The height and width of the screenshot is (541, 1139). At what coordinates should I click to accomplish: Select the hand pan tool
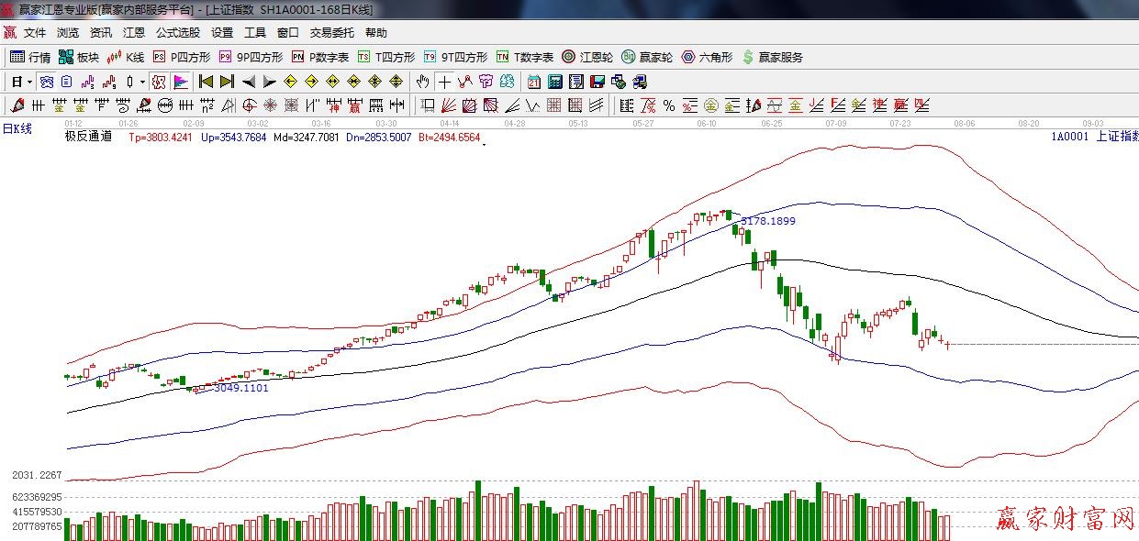click(422, 82)
